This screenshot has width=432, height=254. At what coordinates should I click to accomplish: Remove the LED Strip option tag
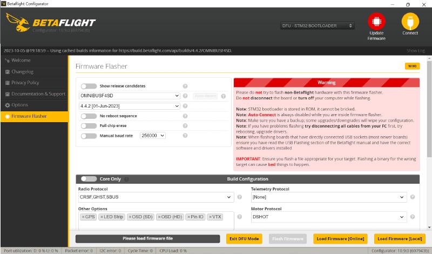tap(102, 217)
